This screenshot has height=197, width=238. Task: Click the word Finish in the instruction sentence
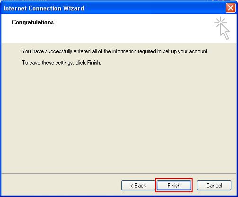94,63
